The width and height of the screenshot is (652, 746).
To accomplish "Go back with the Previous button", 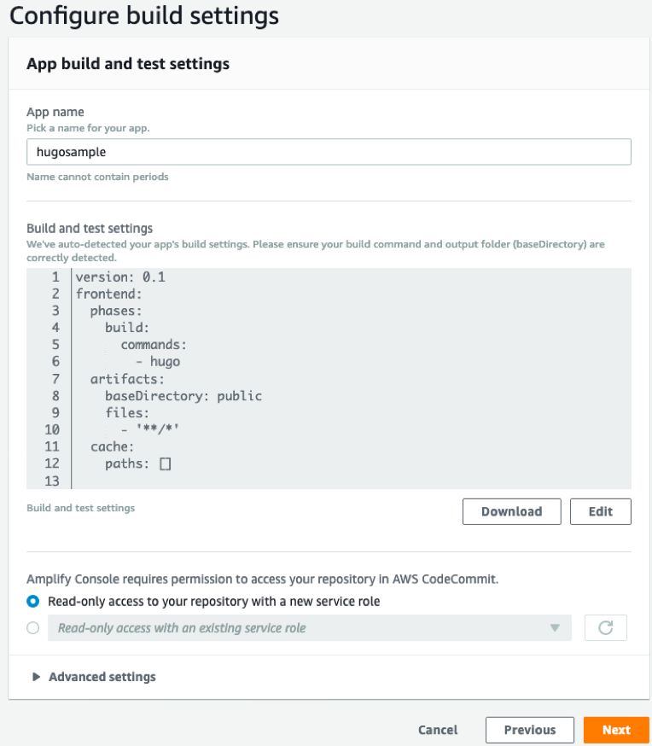I will pyautogui.click(x=529, y=730).
